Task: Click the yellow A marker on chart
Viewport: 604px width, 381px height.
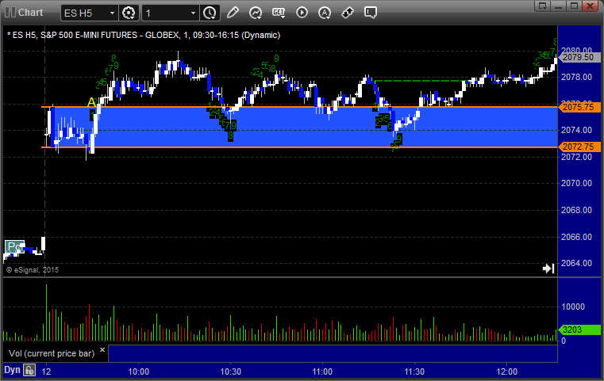Action: [x=91, y=102]
